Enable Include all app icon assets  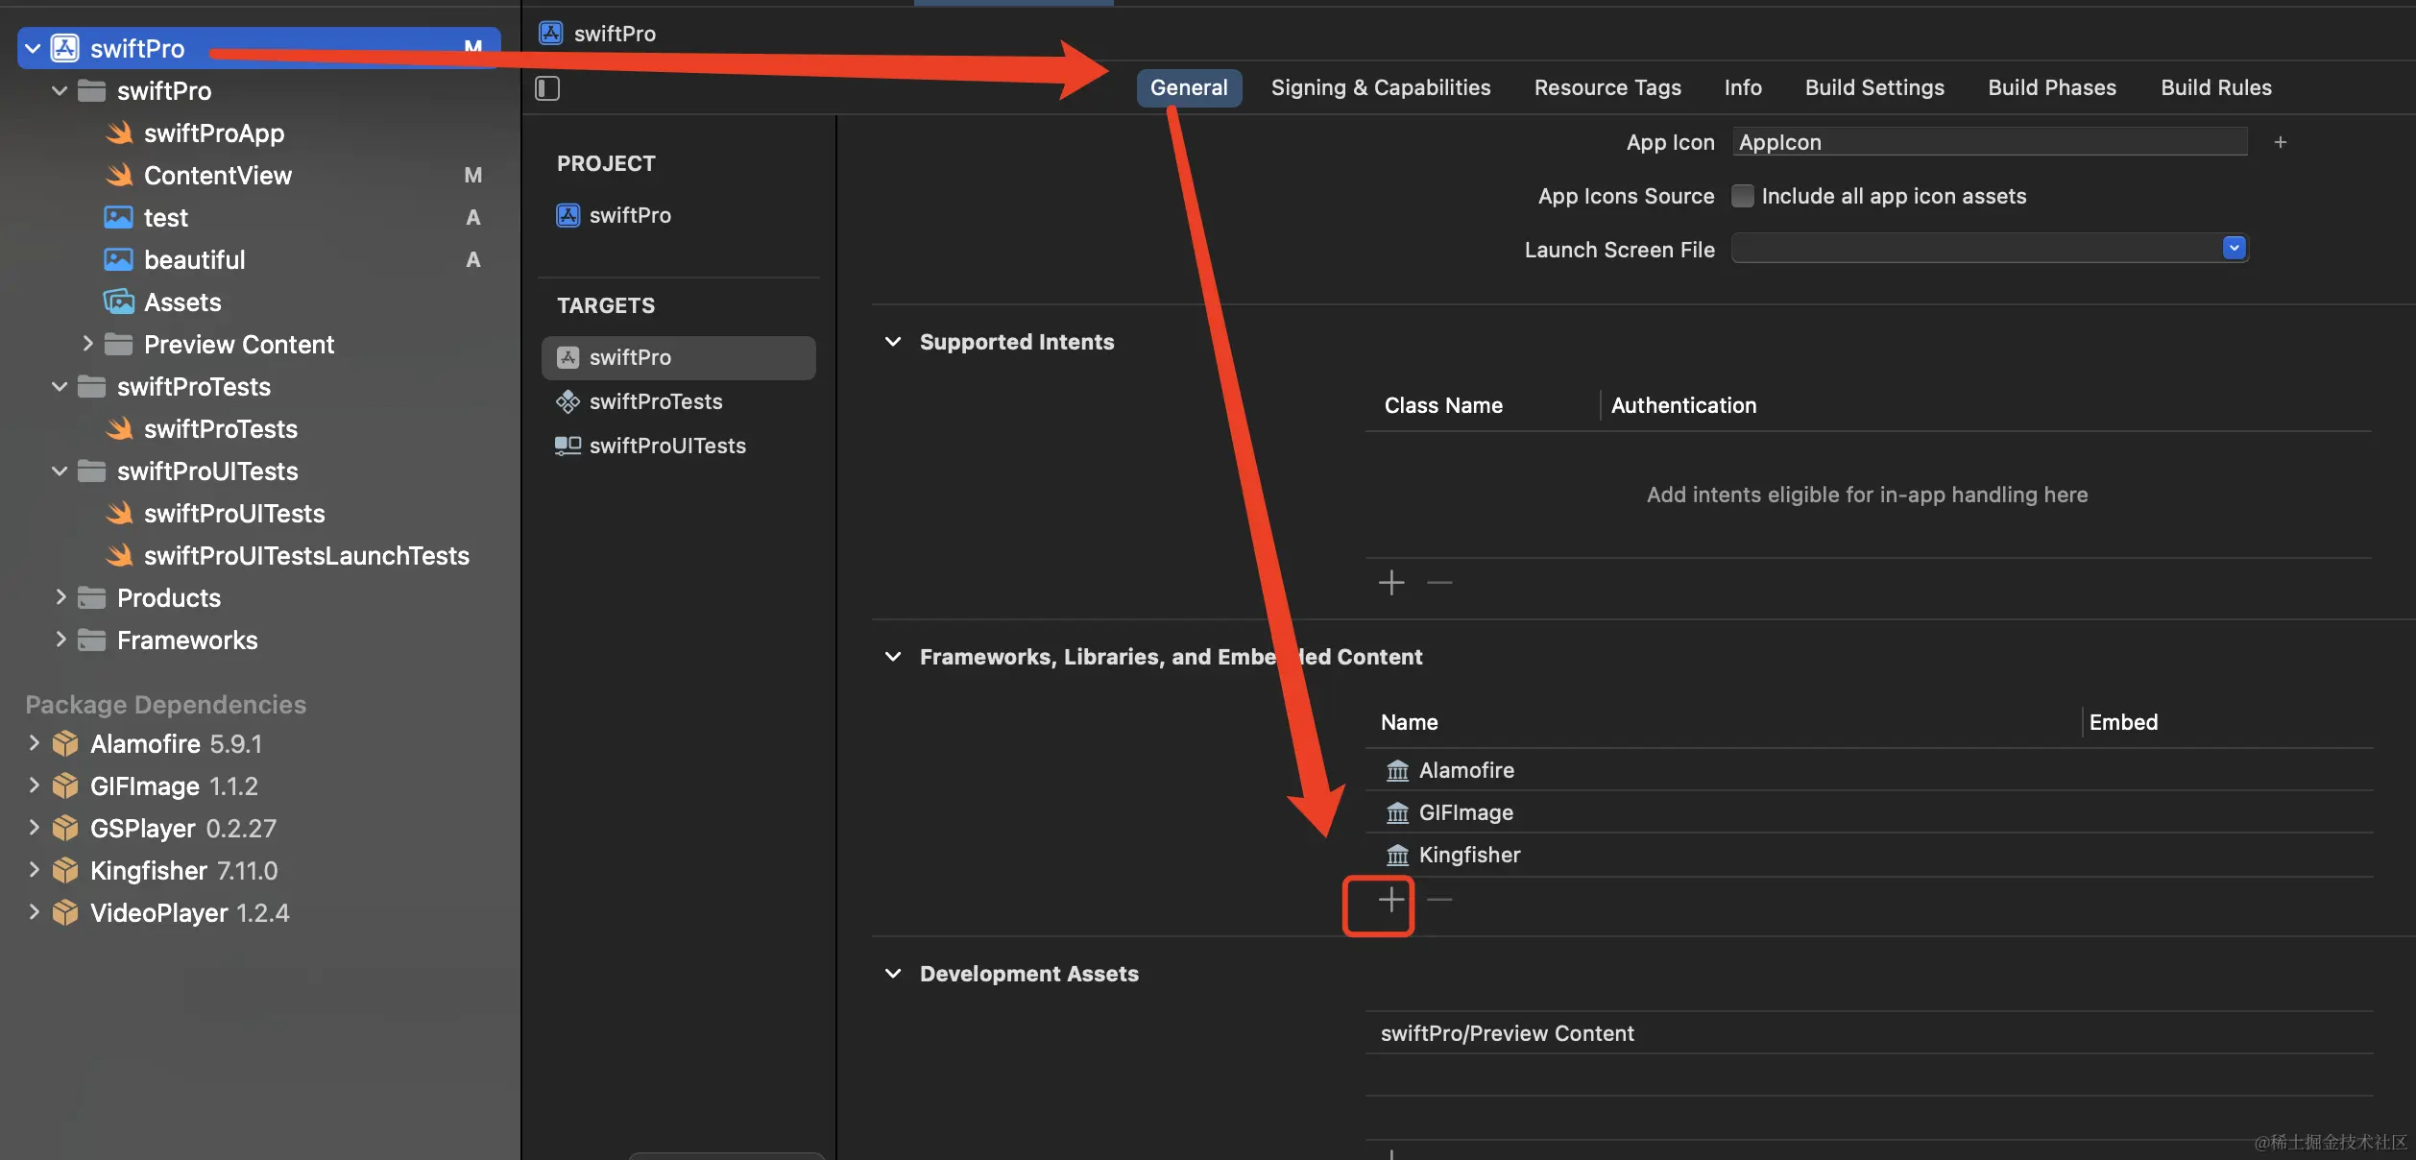(x=1742, y=196)
